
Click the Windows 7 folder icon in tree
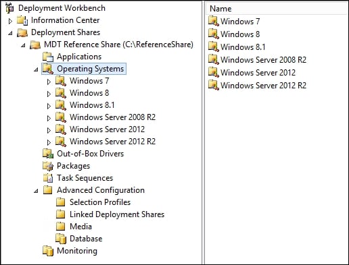tap(61, 81)
